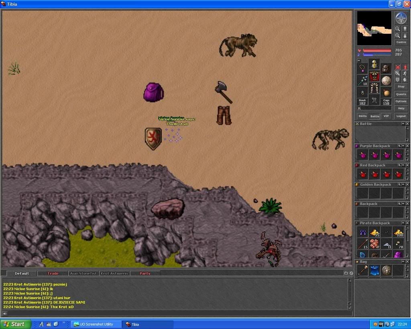
Task: Move minimap one floor down
Action: pos(405,36)
